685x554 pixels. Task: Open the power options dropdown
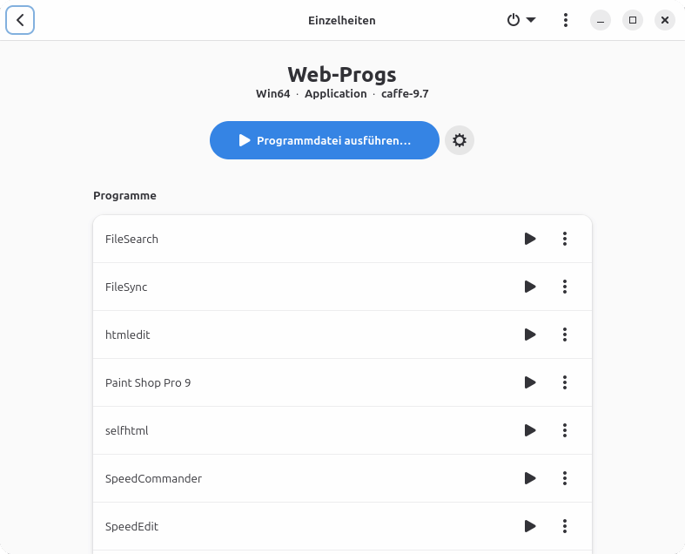(x=521, y=20)
